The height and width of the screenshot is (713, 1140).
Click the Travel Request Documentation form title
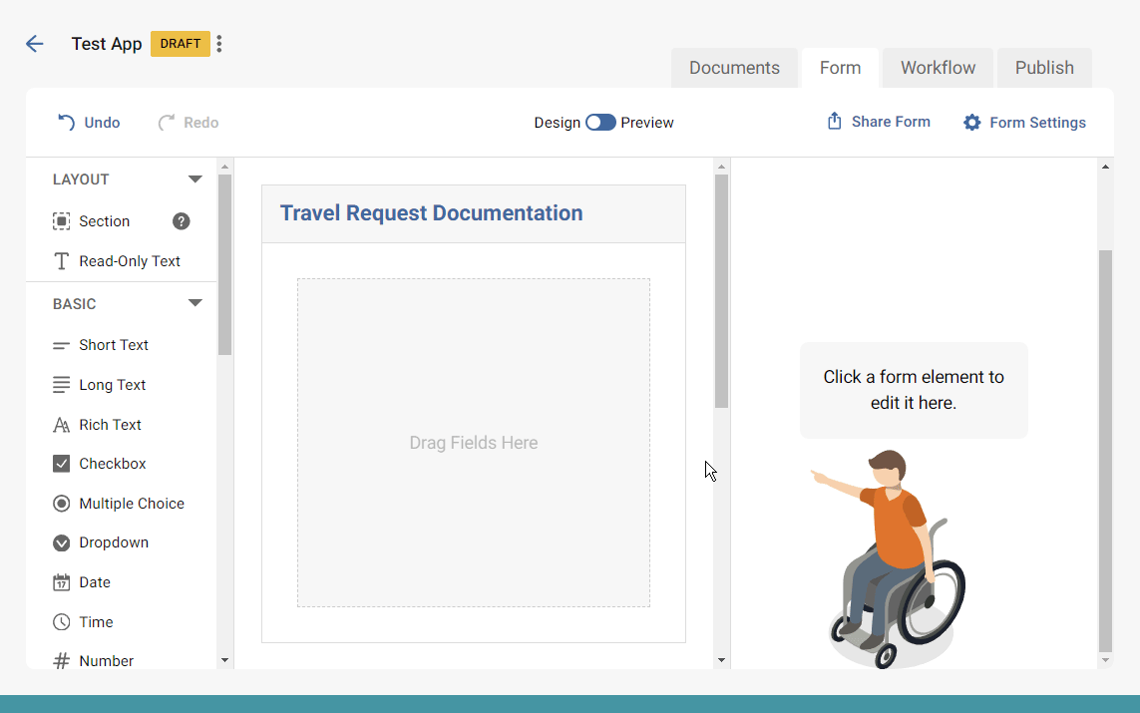[431, 213]
